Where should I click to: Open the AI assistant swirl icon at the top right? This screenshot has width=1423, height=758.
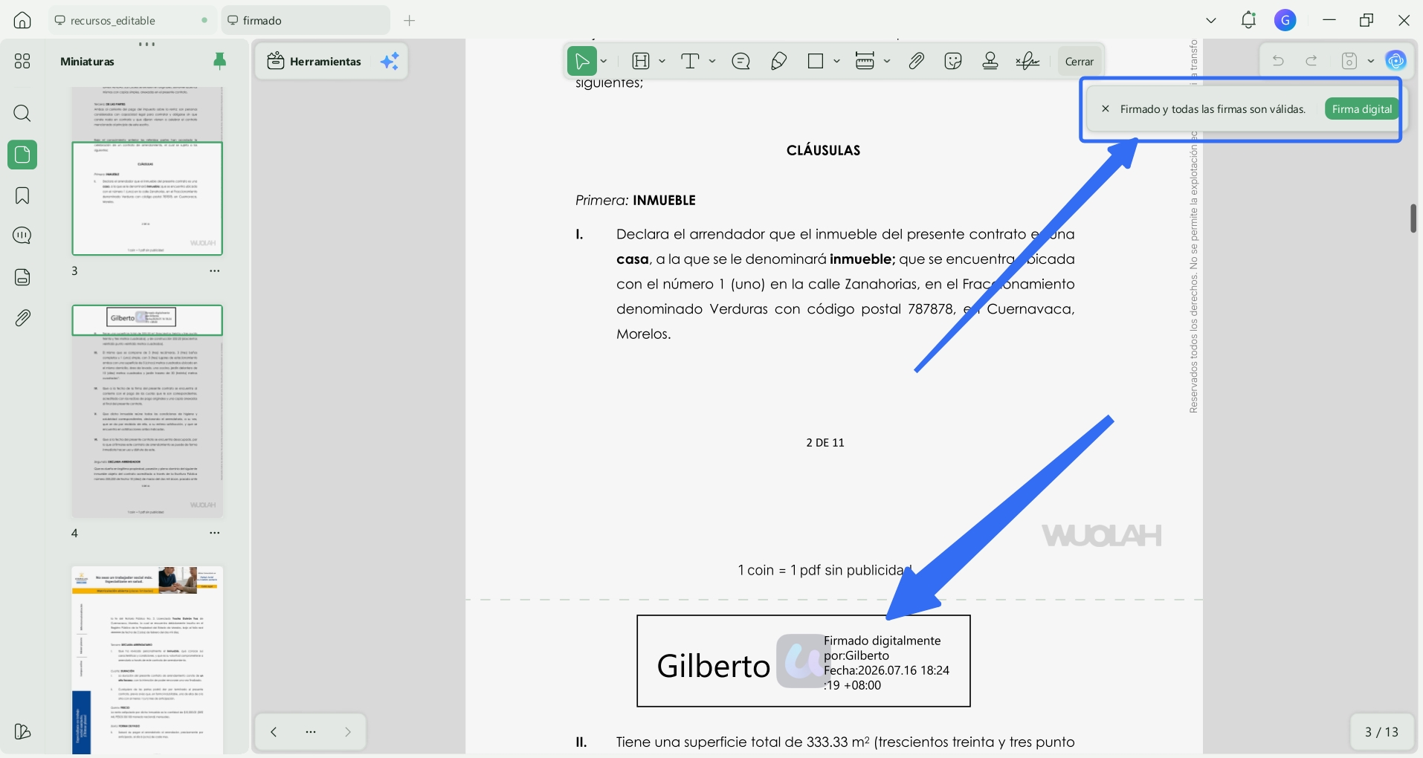[x=1396, y=61]
